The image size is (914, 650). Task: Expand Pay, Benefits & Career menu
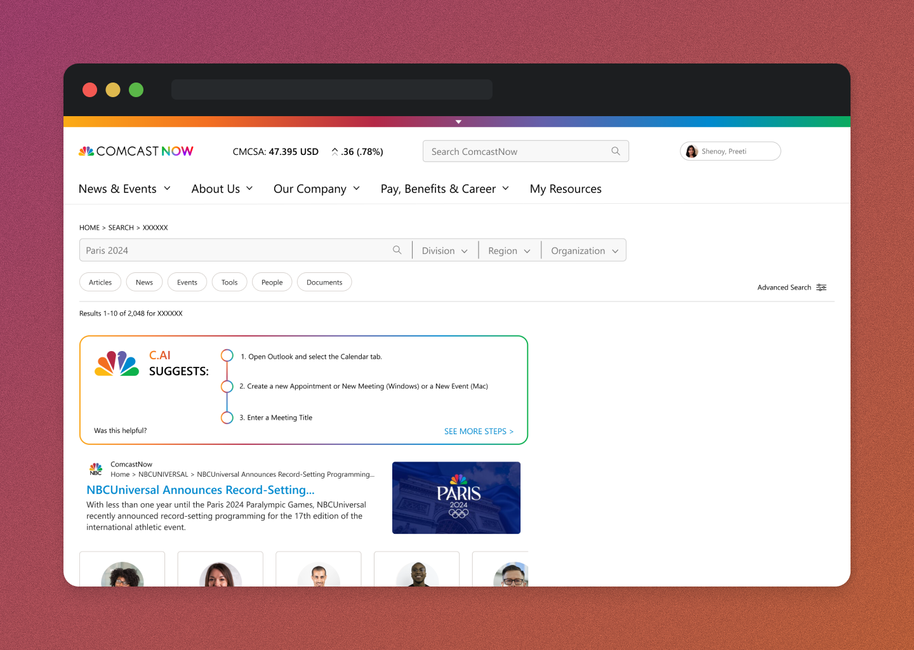pos(445,189)
